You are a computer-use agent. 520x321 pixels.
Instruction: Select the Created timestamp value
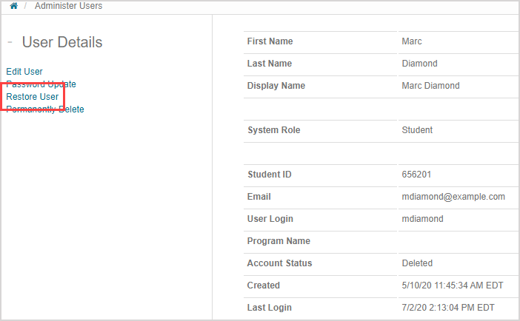[x=447, y=285]
